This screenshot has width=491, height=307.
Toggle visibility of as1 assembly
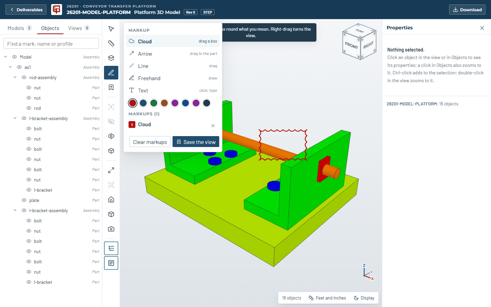click(19, 67)
